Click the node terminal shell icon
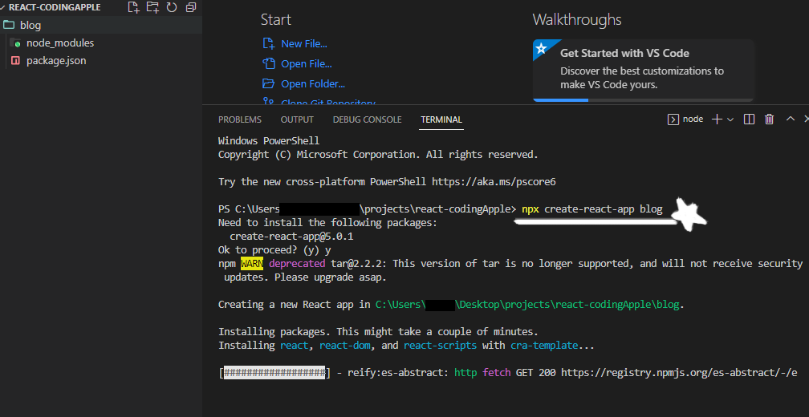This screenshot has height=417, width=809. point(673,119)
